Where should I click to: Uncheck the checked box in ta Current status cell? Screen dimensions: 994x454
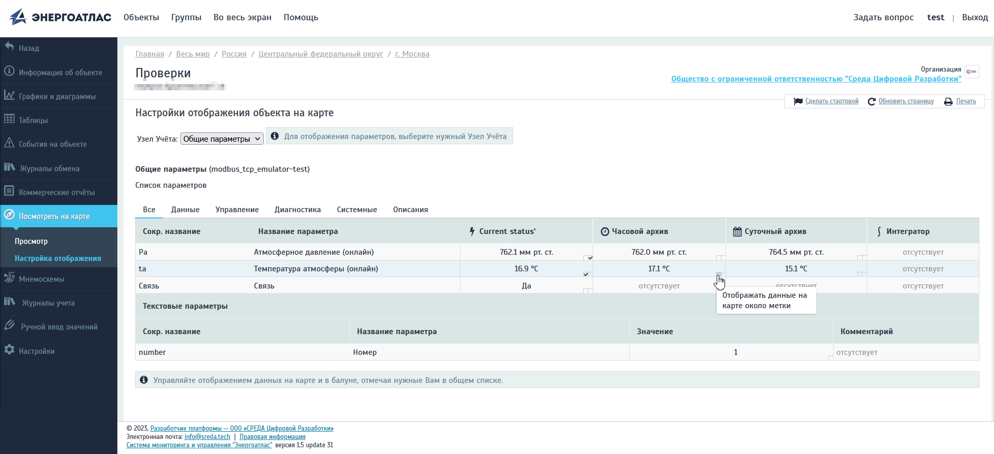[586, 274]
